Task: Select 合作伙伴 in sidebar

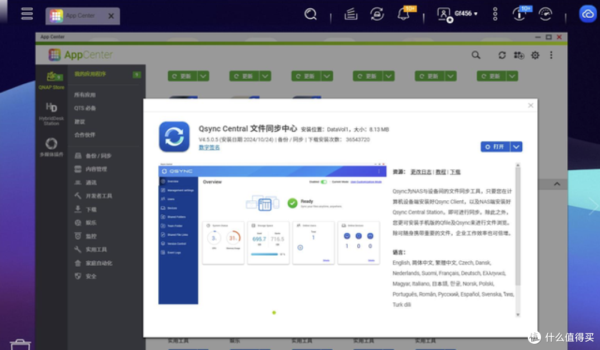Action: (85, 135)
